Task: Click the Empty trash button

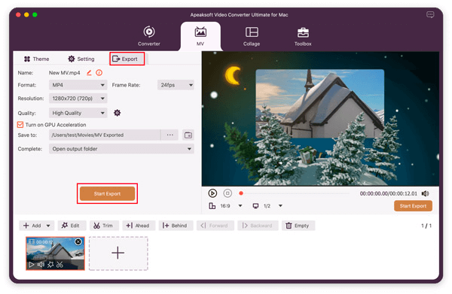Action: [298, 226]
